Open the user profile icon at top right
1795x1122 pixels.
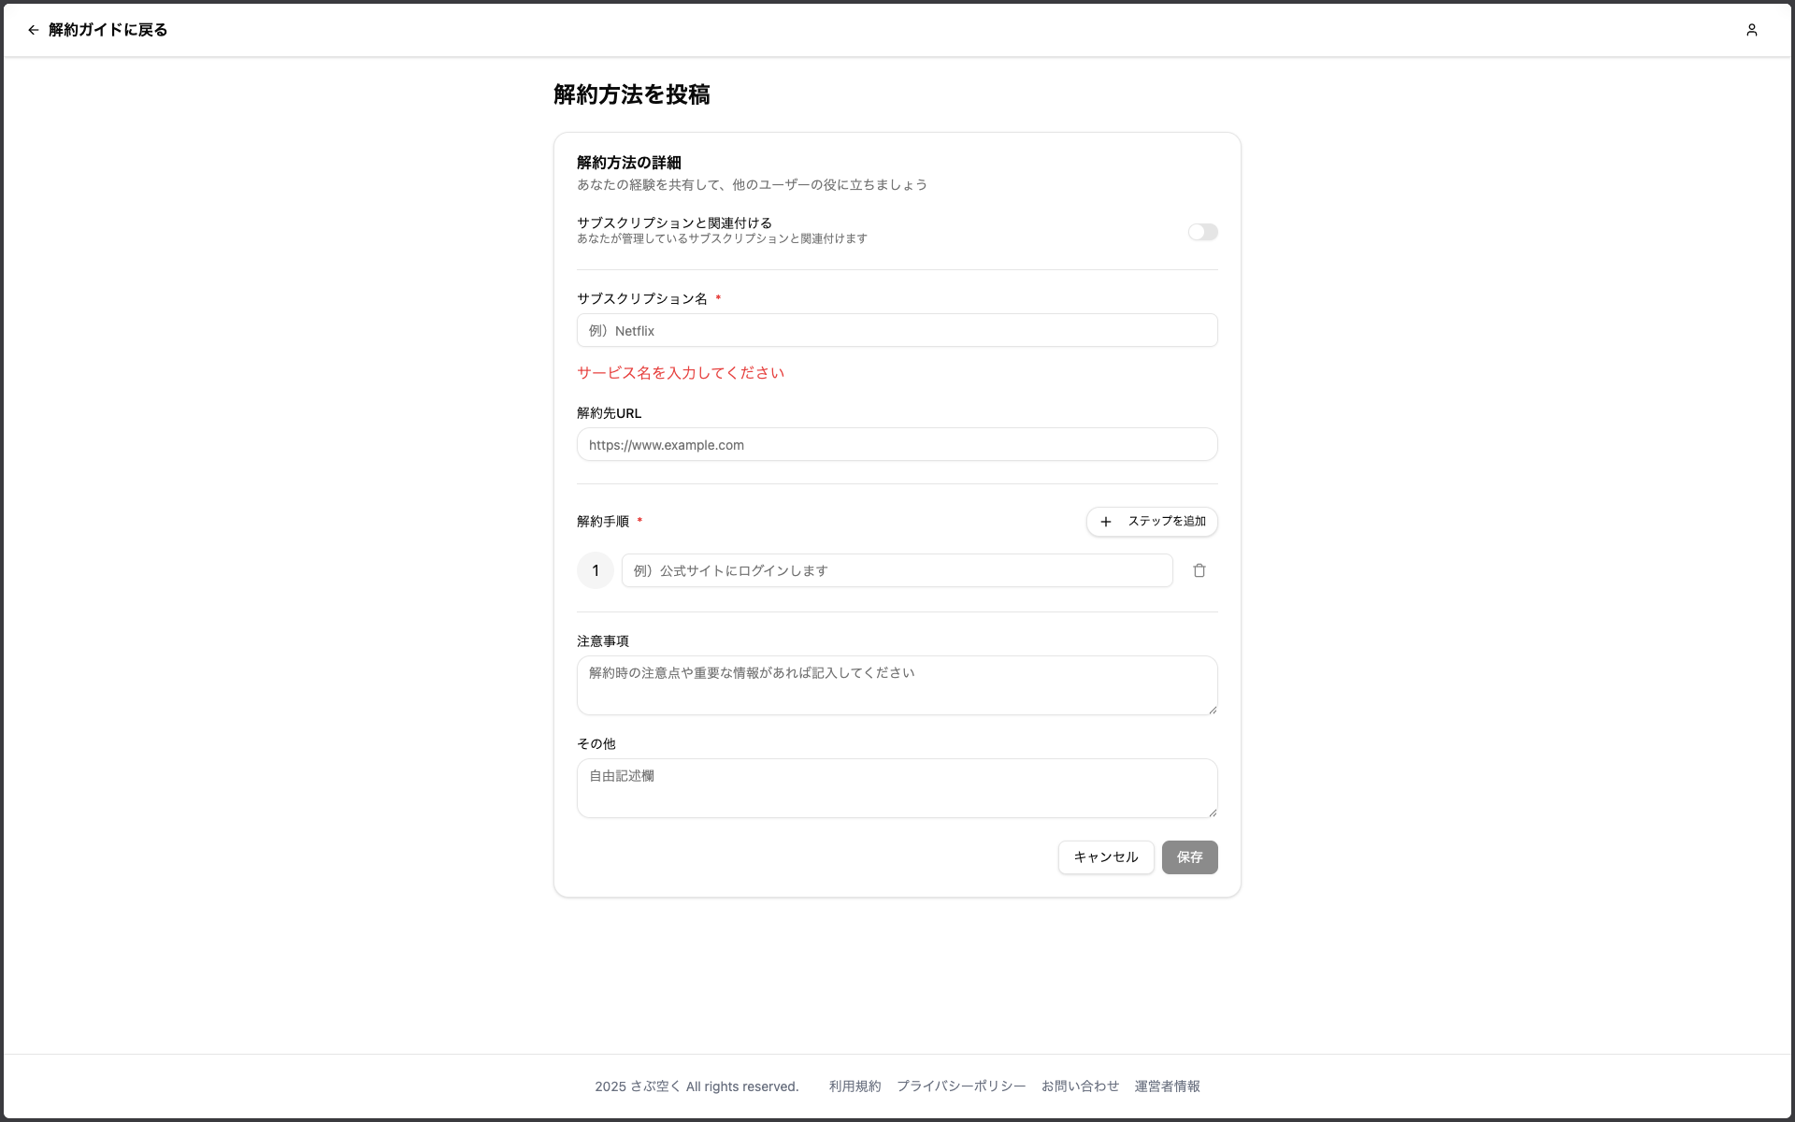click(1752, 30)
